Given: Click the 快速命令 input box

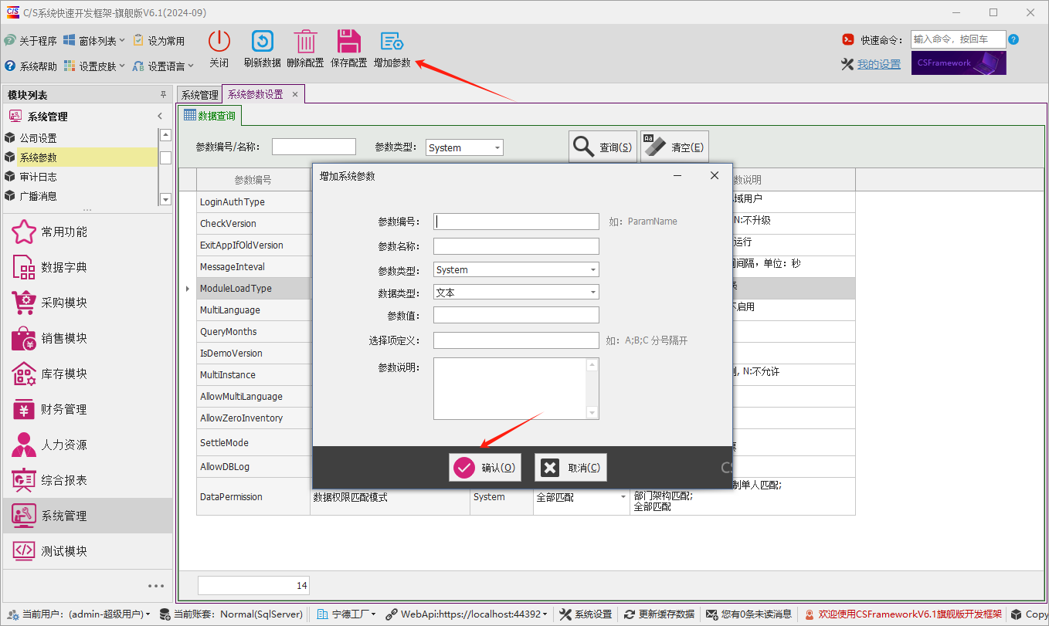Looking at the screenshot, I should (x=959, y=39).
